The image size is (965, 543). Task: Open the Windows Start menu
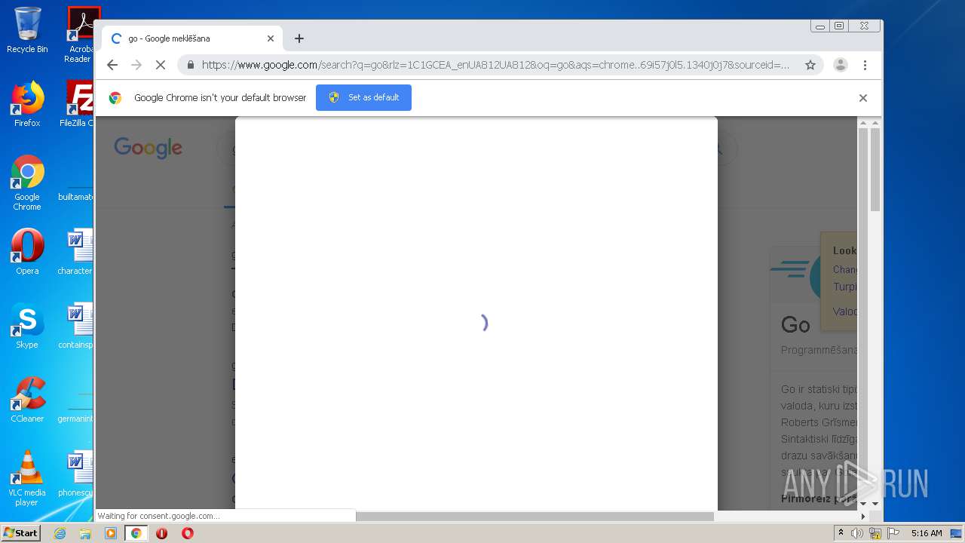click(x=20, y=533)
